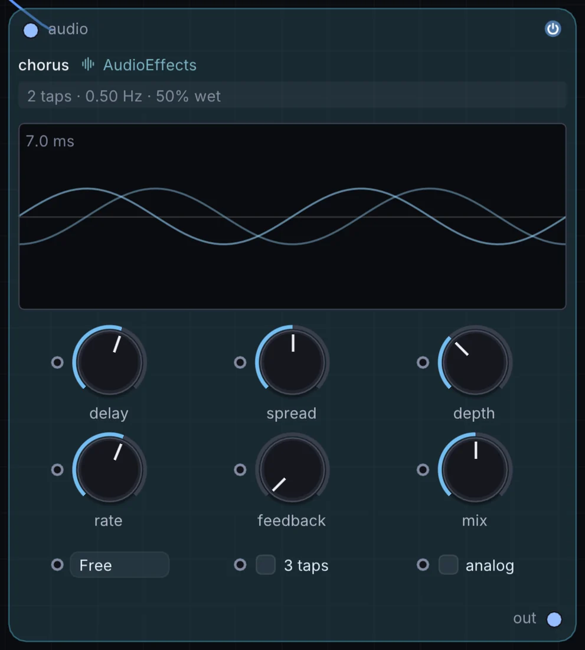Open the Free sync mode dropdown
Image resolution: width=585 pixels, height=650 pixels.
(x=120, y=564)
